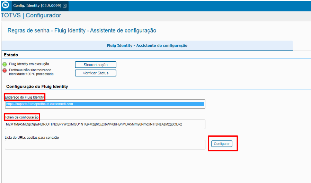This screenshot has width=311, height=183.
Task: Click the Lista de URLs aceitas para conexão label
Action: coord(32,137)
